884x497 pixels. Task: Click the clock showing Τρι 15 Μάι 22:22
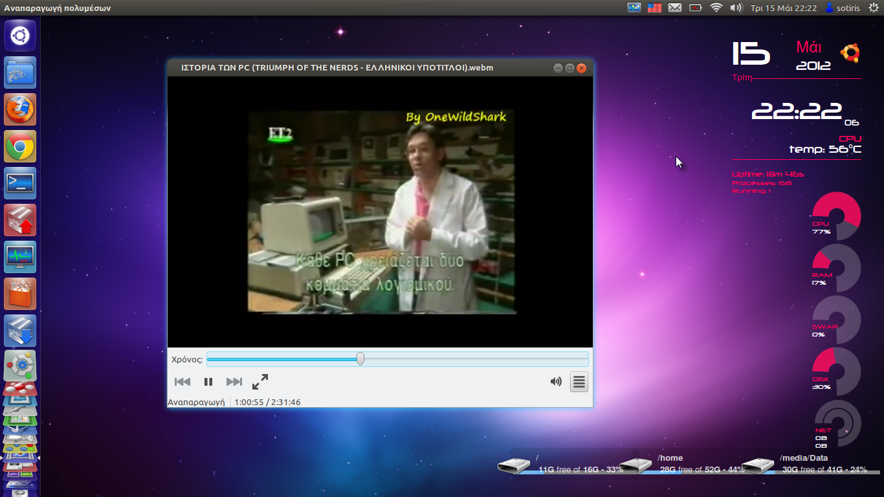coord(783,8)
